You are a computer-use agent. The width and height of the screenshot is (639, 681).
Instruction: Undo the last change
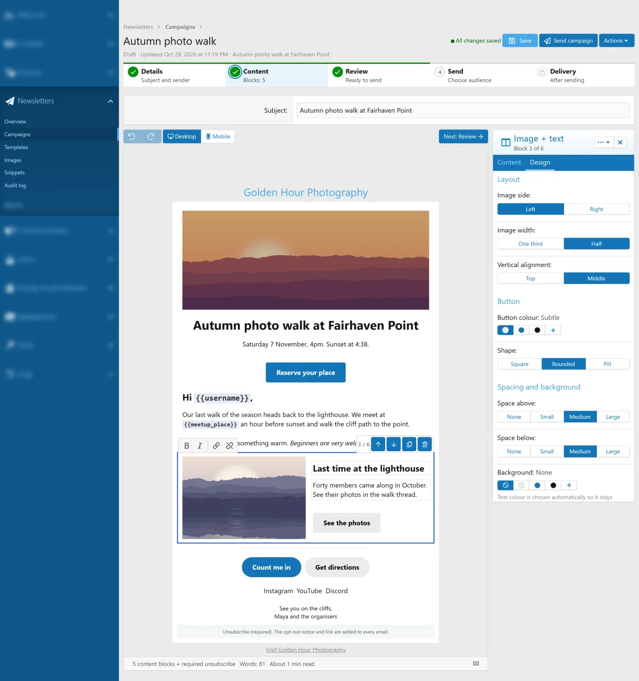[x=131, y=137]
